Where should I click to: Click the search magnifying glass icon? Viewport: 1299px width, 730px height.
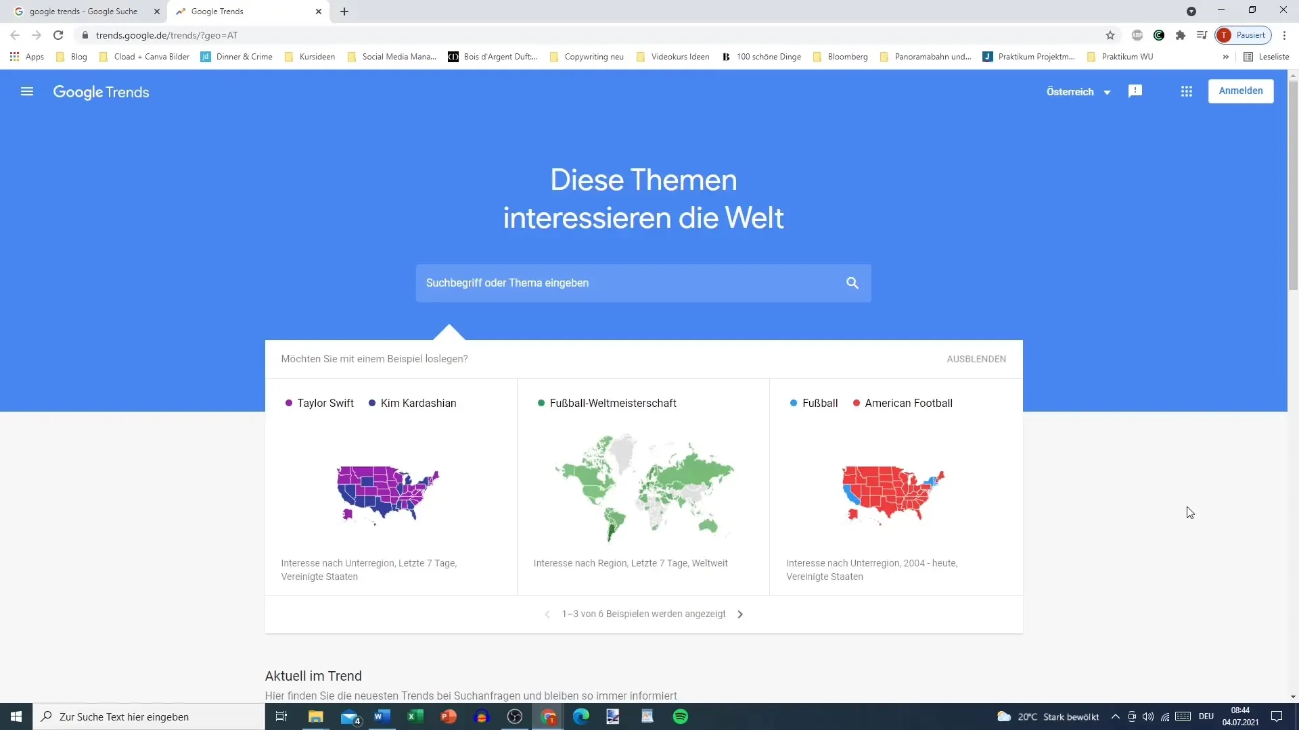tap(852, 283)
